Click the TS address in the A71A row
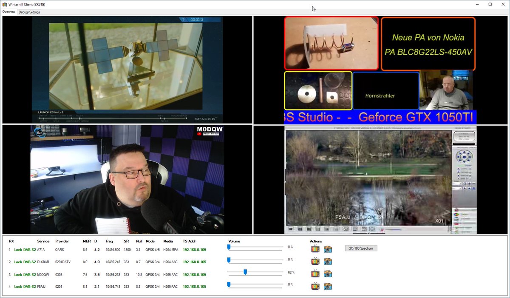Screen dimensions: 510x298 (195, 250)
